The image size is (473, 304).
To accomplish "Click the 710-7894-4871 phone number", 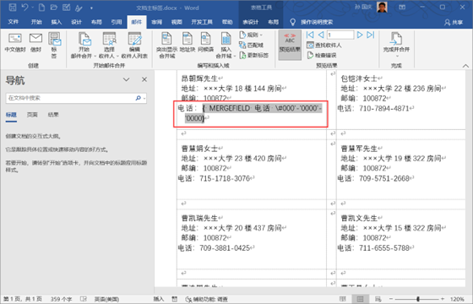I will click(384, 108).
